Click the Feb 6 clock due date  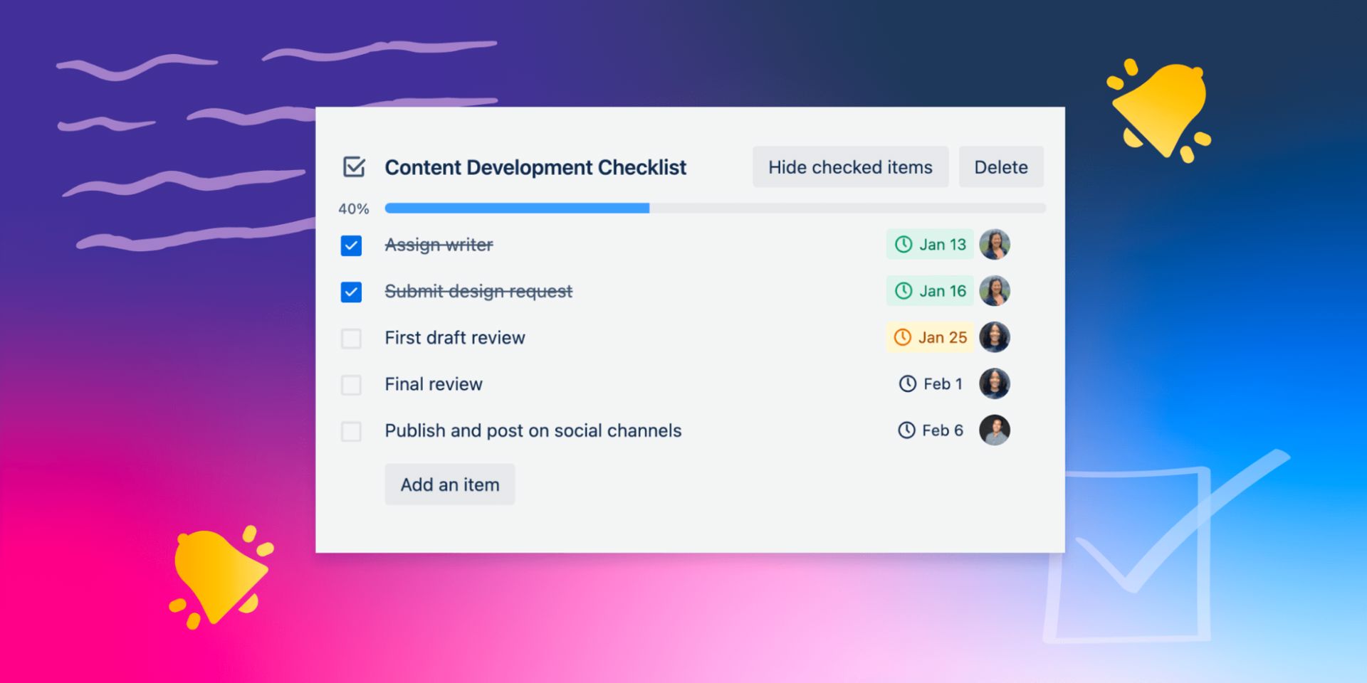click(930, 430)
